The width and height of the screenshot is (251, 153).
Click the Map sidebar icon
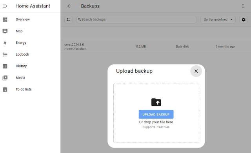5,31
